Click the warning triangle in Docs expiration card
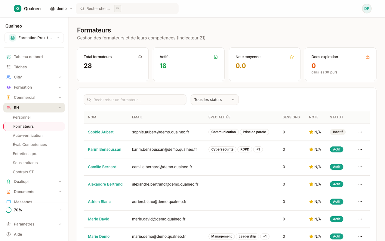Image resolution: width=385 pixels, height=241 pixels. [368, 57]
